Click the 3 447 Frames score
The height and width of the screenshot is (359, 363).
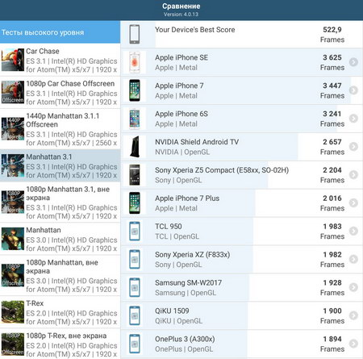coord(332,90)
